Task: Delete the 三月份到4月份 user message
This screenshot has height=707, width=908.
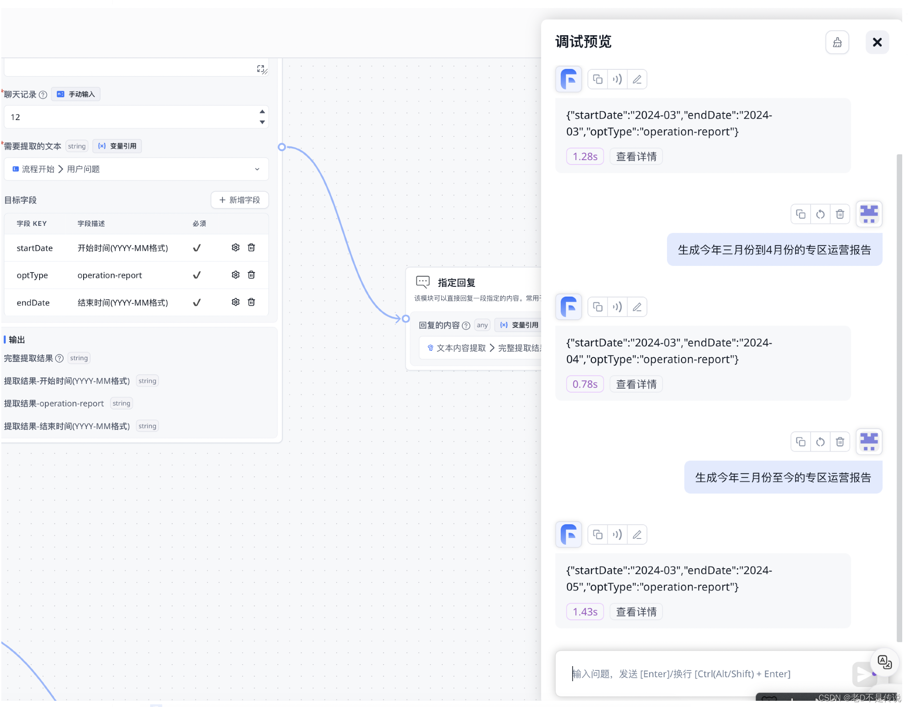Action: click(840, 214)
